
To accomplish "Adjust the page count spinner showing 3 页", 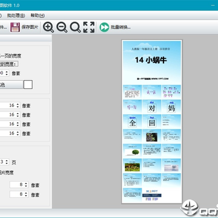I will point(4,162).
